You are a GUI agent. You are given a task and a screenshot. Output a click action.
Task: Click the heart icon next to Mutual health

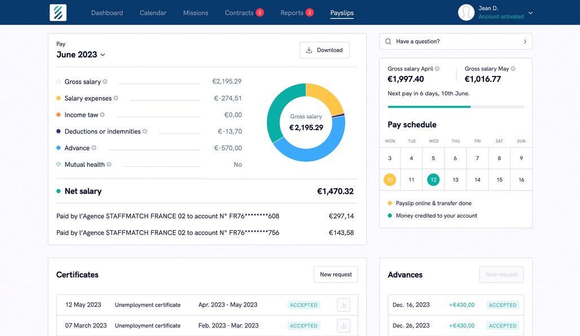[x=58, y=164]
